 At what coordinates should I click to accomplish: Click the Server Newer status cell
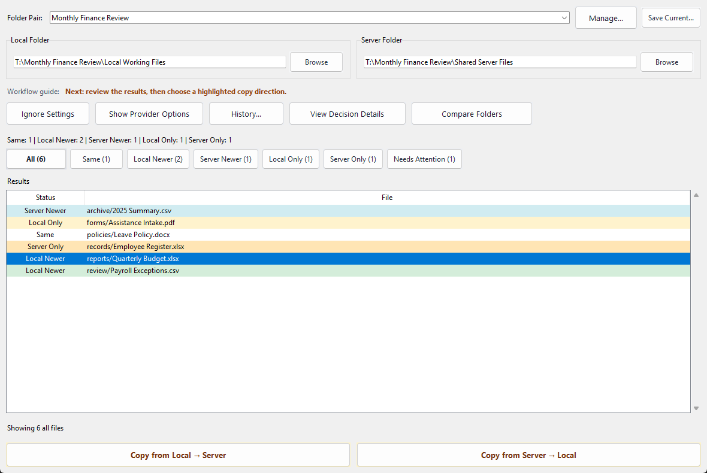46,210
